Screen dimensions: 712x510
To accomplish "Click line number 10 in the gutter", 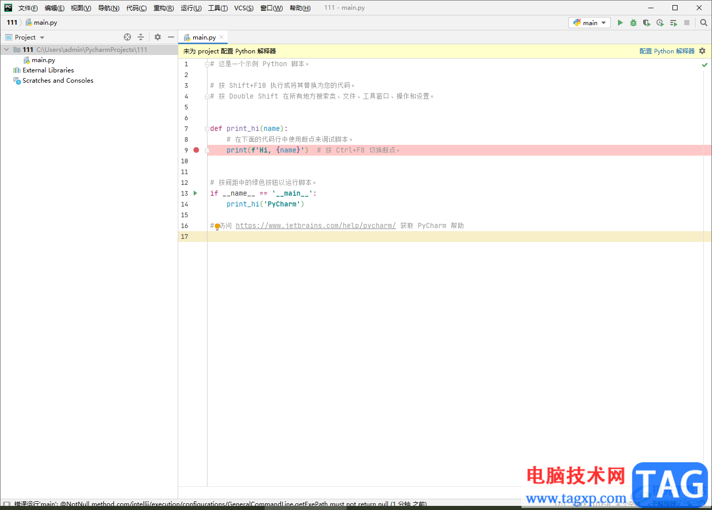I will click(184, 161).
